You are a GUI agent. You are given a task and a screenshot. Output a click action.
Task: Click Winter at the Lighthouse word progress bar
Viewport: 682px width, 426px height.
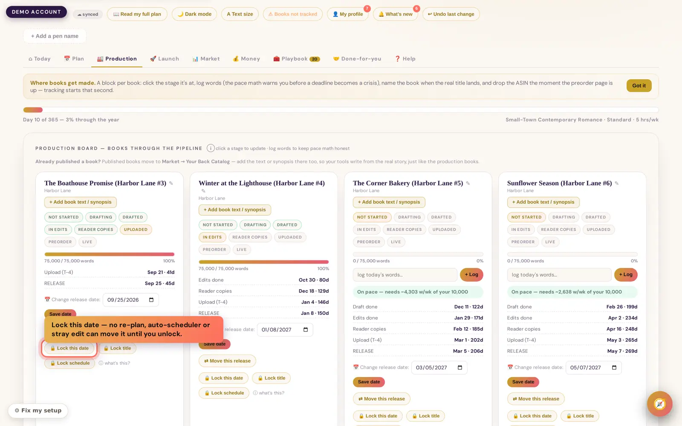(264, 262)
